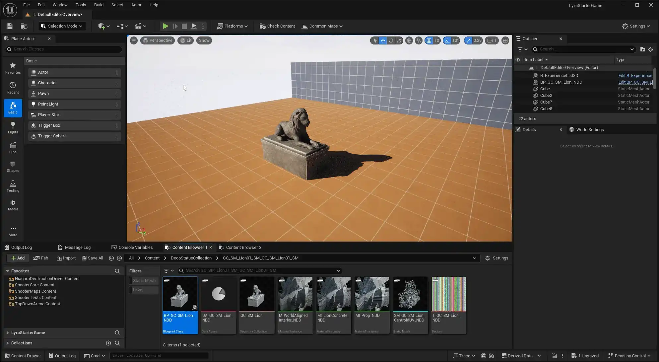Select the T_GC_SM_Lion_NDD texture thumbnail

448,294
